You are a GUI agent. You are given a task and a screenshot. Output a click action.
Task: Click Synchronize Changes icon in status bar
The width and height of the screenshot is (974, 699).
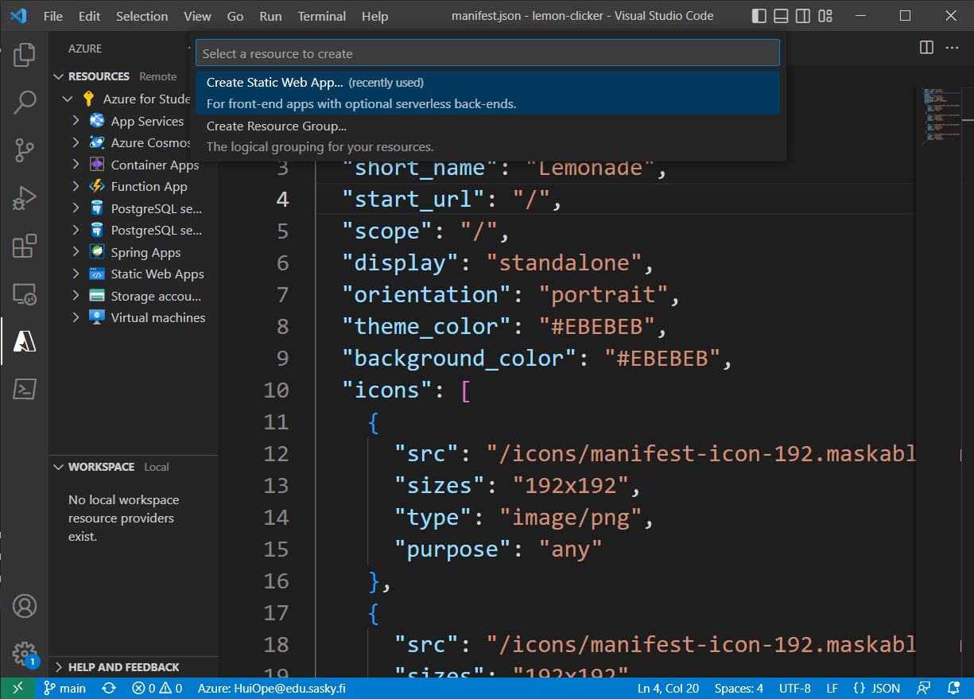(110, 689)
